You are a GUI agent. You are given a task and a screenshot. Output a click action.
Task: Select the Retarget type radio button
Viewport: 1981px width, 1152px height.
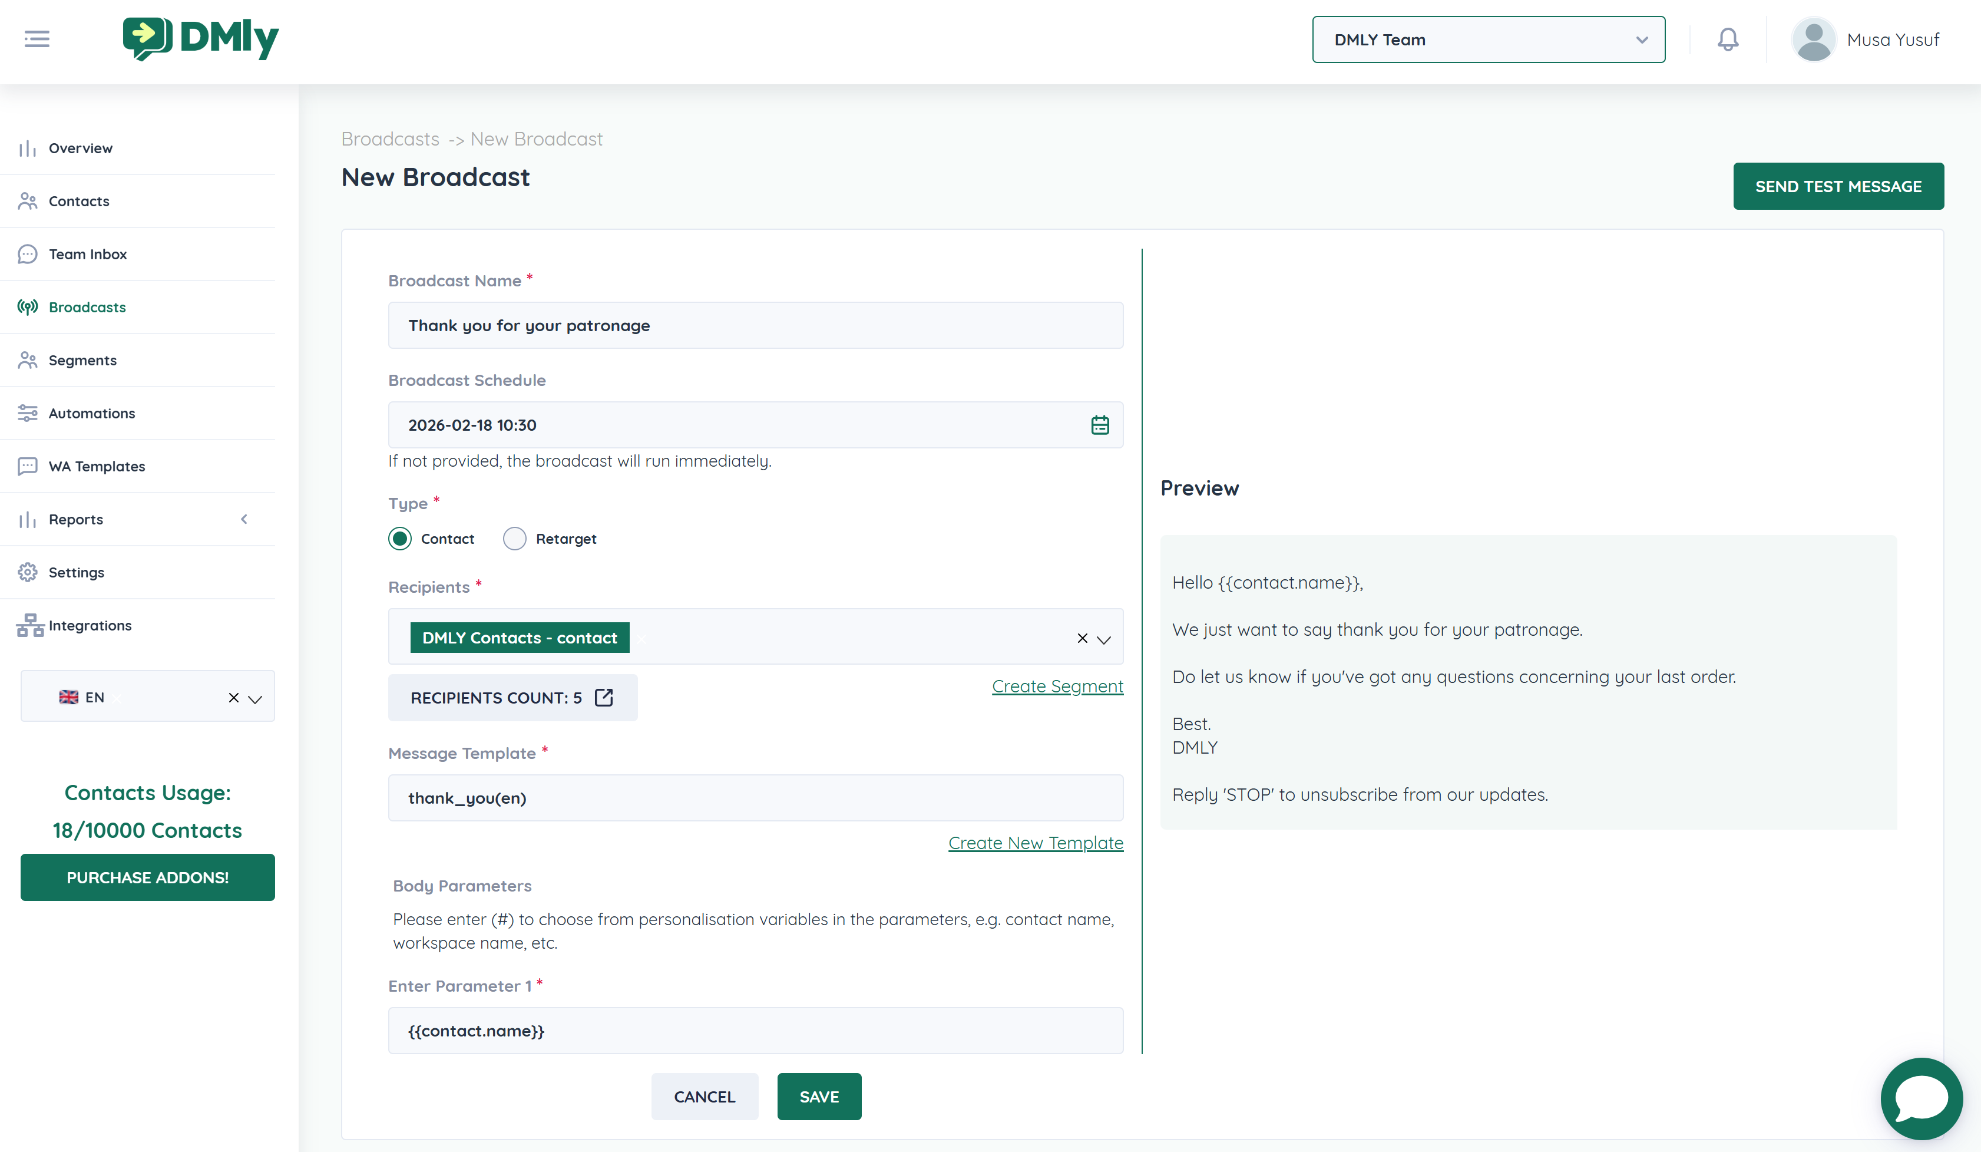515,539
